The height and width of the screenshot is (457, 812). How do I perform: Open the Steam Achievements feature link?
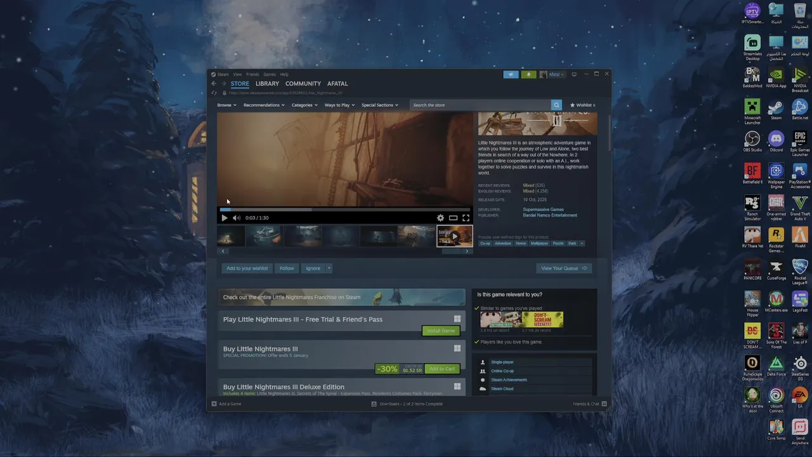[x=509, y=380]
